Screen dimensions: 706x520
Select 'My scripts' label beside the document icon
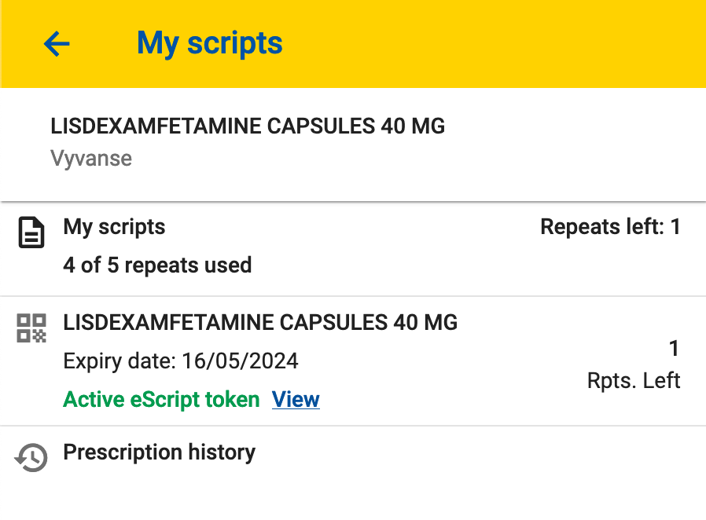point(114,228)
